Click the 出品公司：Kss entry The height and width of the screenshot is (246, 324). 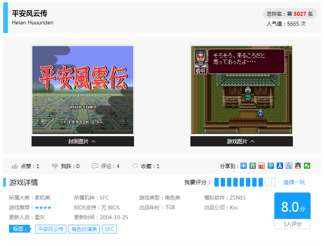221,207
